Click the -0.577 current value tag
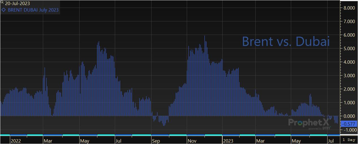 point(349,124)
